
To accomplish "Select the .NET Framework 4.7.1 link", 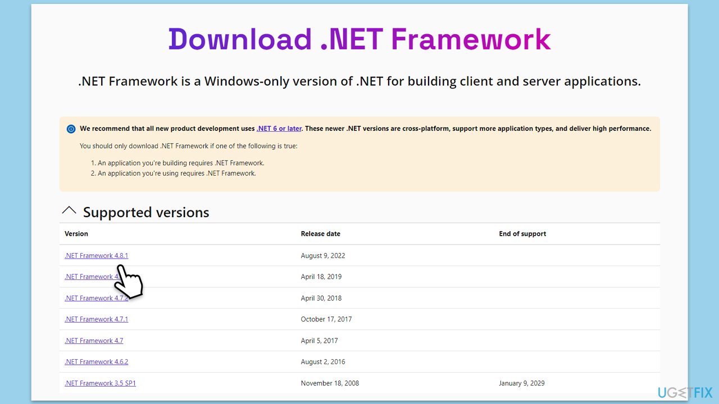I will pos(96,319).
